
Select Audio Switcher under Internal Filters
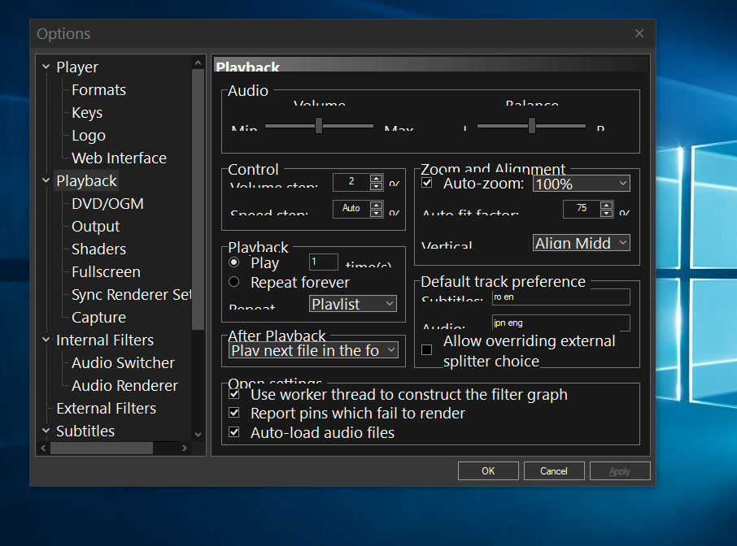pyautogui.click(x=123, y=362)
